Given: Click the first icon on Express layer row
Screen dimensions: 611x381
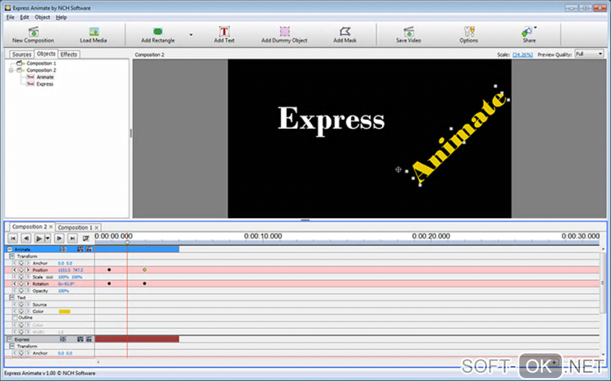Looking at the screenshot, I should pyautogui.click(x=63, y=339).
